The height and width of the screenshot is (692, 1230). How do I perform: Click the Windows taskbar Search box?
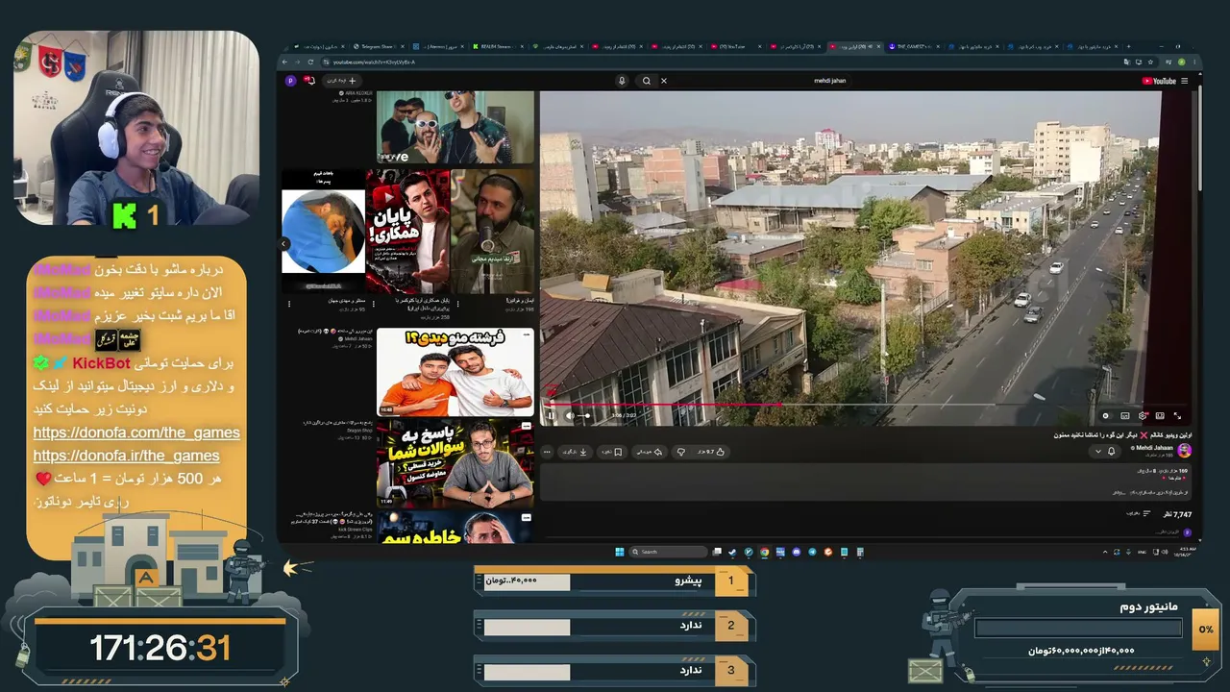(669, 552)
